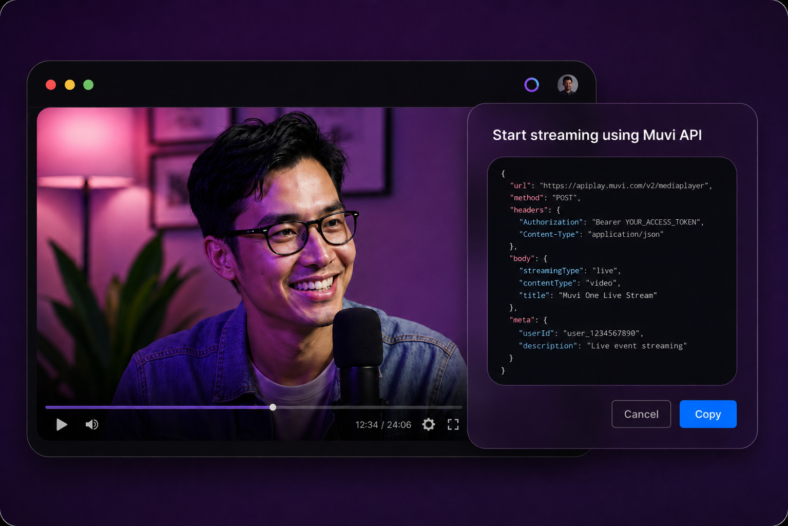Click the "description" code line
788x526 pixels.
point(603,346)
